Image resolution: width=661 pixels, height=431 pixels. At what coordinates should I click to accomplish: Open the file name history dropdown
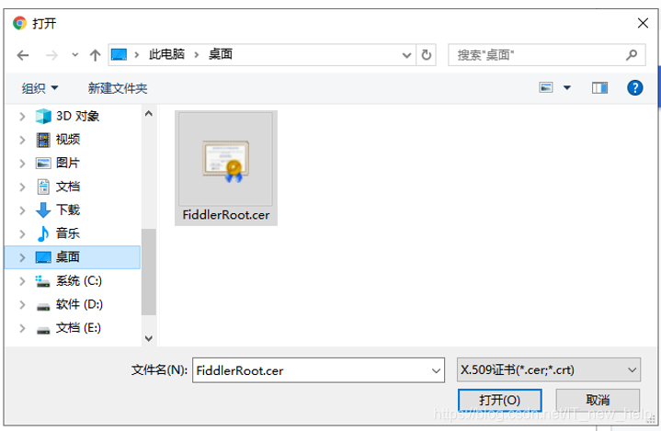(436, 370)
